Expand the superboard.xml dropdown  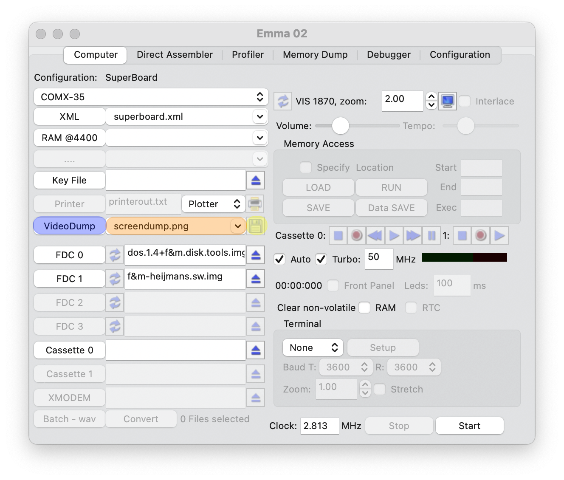pyautogui.click(x=259, y=116)
